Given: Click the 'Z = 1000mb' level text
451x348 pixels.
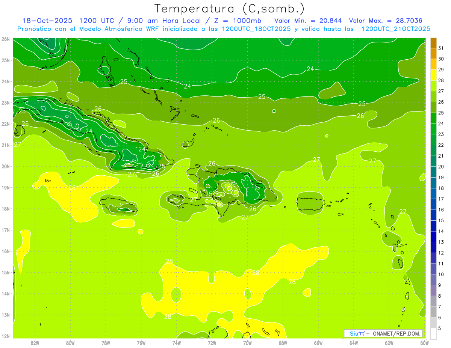Looking at the screenshot, I should pyautogui.click(x=238, y=21).
